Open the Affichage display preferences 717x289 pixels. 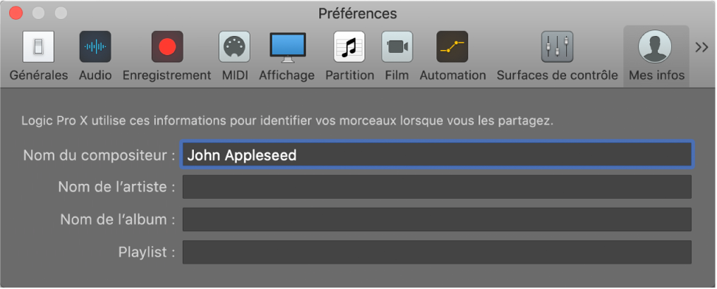(x=287, y=48)
